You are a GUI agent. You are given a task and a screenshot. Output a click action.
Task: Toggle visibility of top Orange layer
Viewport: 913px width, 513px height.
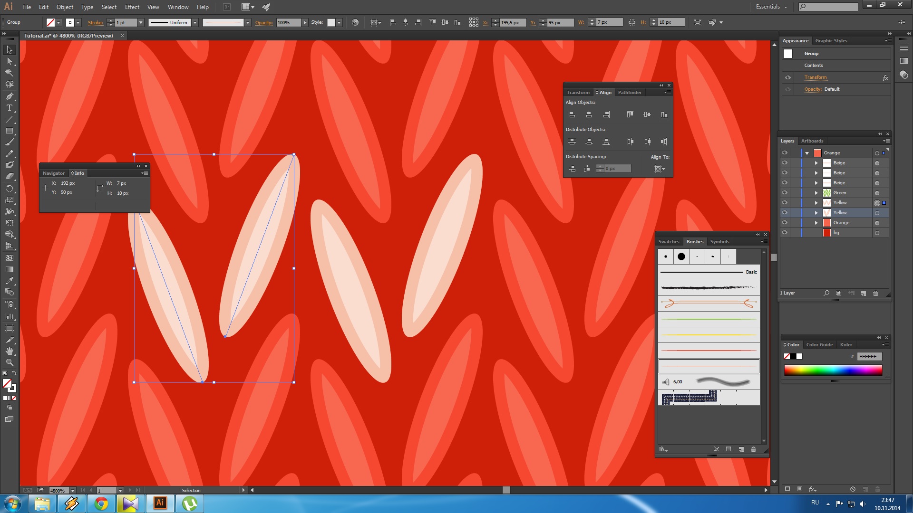pyautogui.click(x=785, y=152)
